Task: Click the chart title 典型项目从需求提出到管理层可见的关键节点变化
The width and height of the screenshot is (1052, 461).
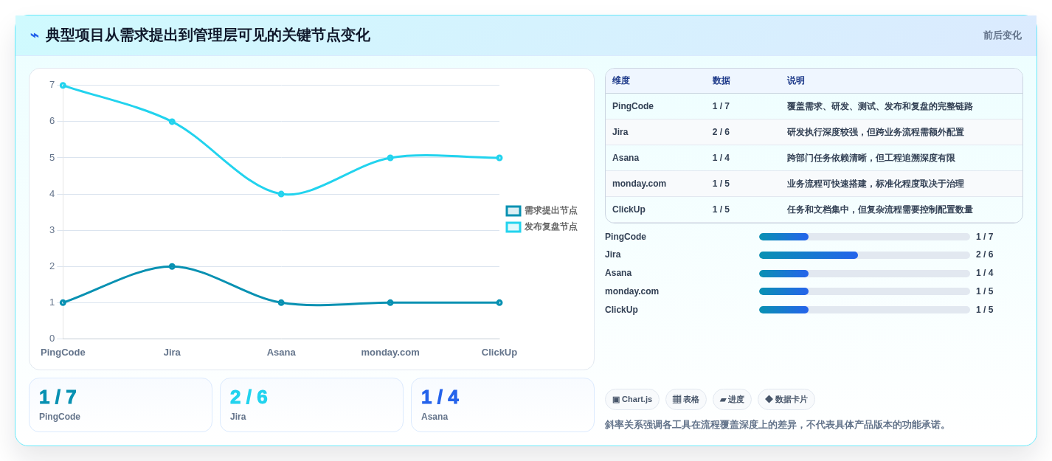Action: 208,35
